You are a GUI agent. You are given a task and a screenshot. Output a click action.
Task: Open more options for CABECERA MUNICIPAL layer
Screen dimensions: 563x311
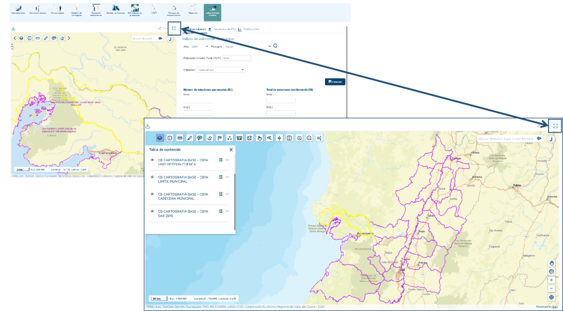tap(227, 194)
